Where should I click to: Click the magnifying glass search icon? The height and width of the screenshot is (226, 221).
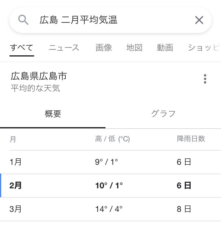click(x=23, y=20)
